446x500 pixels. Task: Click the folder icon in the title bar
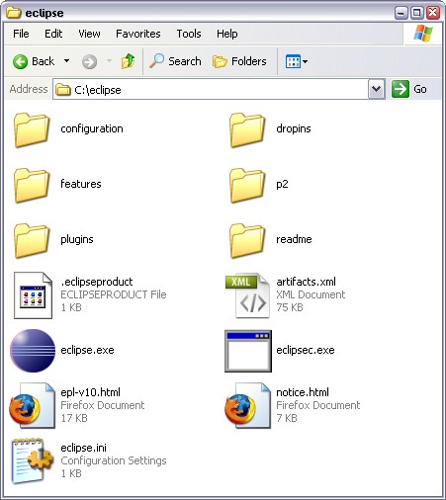coord(14,13)
